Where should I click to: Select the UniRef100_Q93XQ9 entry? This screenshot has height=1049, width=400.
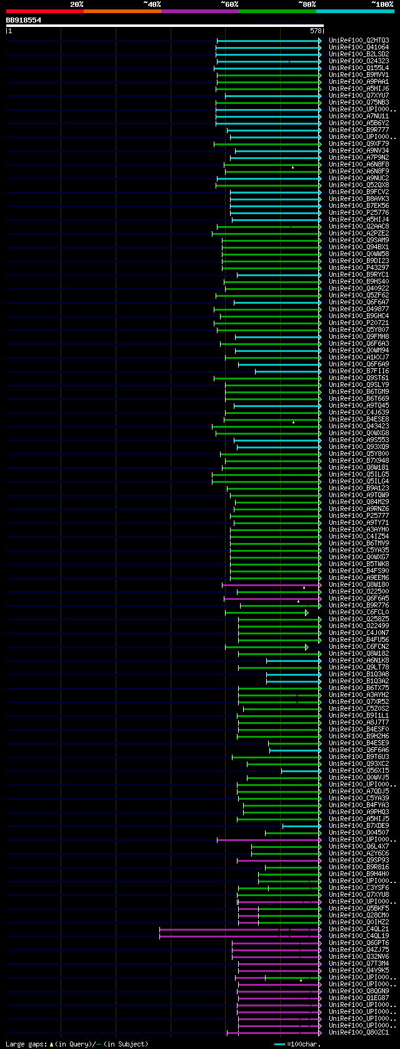pos(359,447)
